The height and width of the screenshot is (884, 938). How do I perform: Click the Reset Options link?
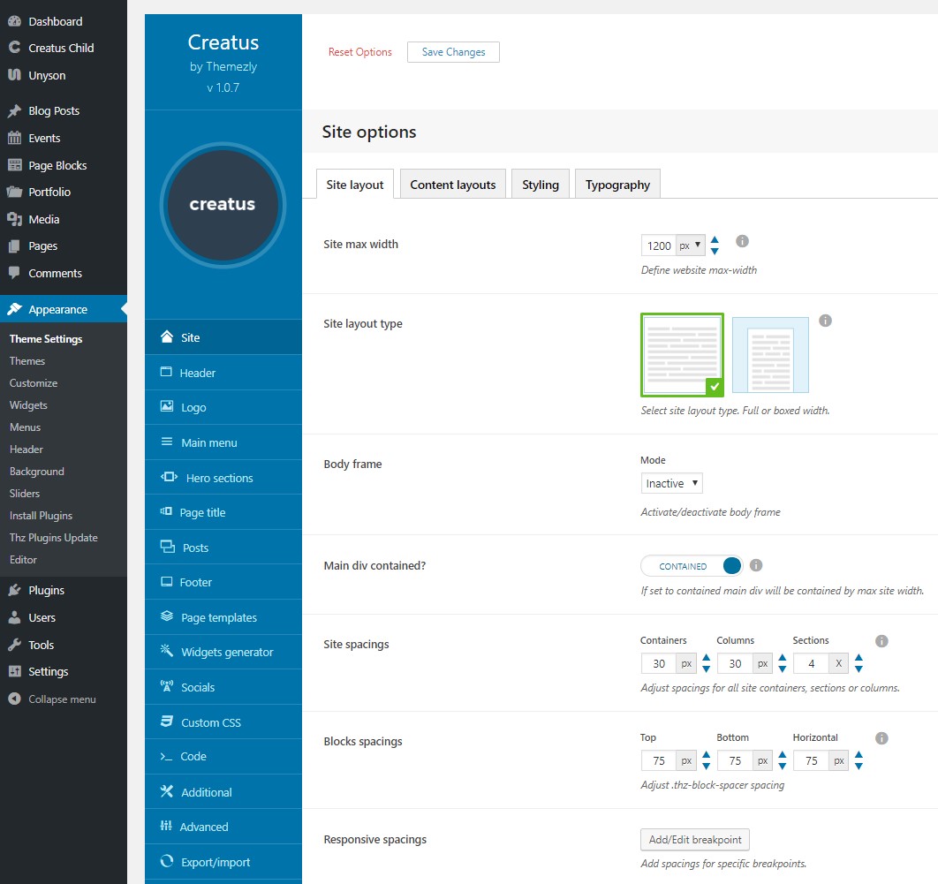360,52
